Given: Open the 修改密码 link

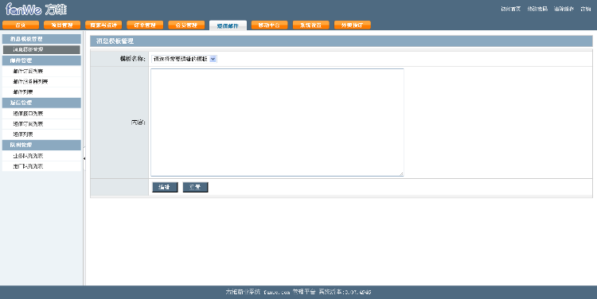Looking at the screenshot, I should pos(537,9).
